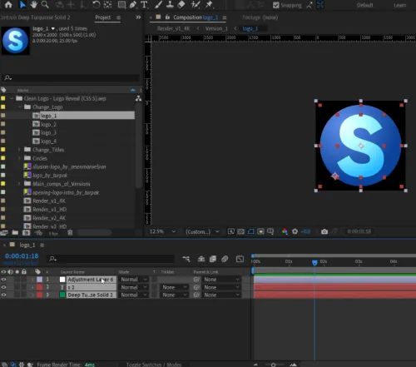Click Toggle Switches / Modes button
The image size is (416, 367).
coord(154,365)
